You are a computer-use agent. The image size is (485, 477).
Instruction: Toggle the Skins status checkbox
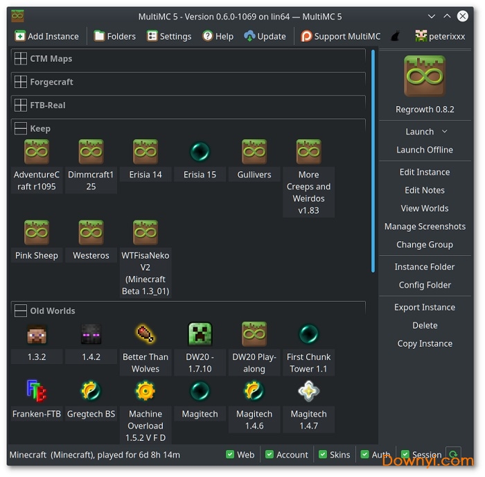pyautogui.click(x=322, y=455)
